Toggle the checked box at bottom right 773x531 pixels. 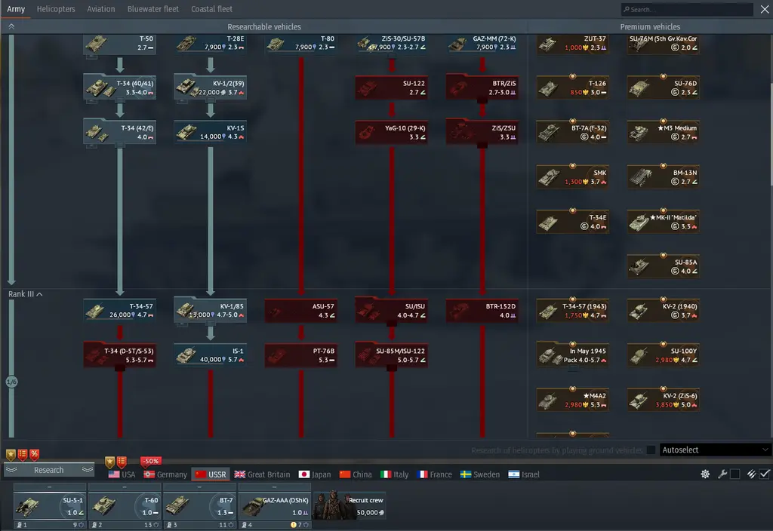tap(765, 474)
